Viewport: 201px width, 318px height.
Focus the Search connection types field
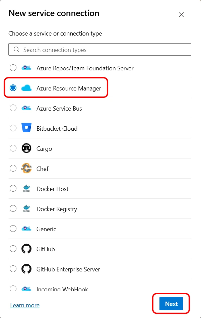[104, 50]
